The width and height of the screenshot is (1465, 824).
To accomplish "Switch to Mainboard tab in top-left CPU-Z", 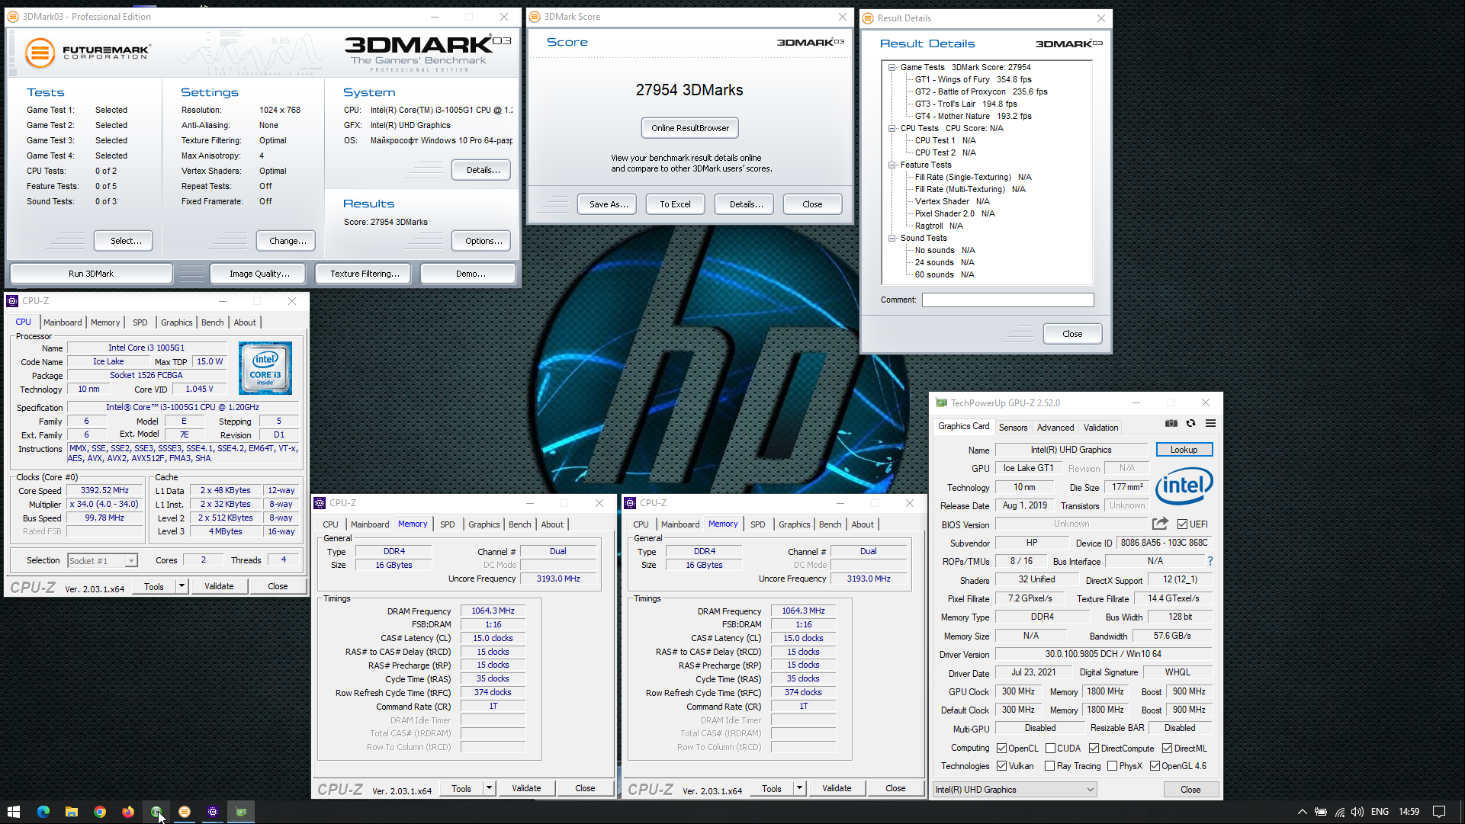I will pos(63,322).
